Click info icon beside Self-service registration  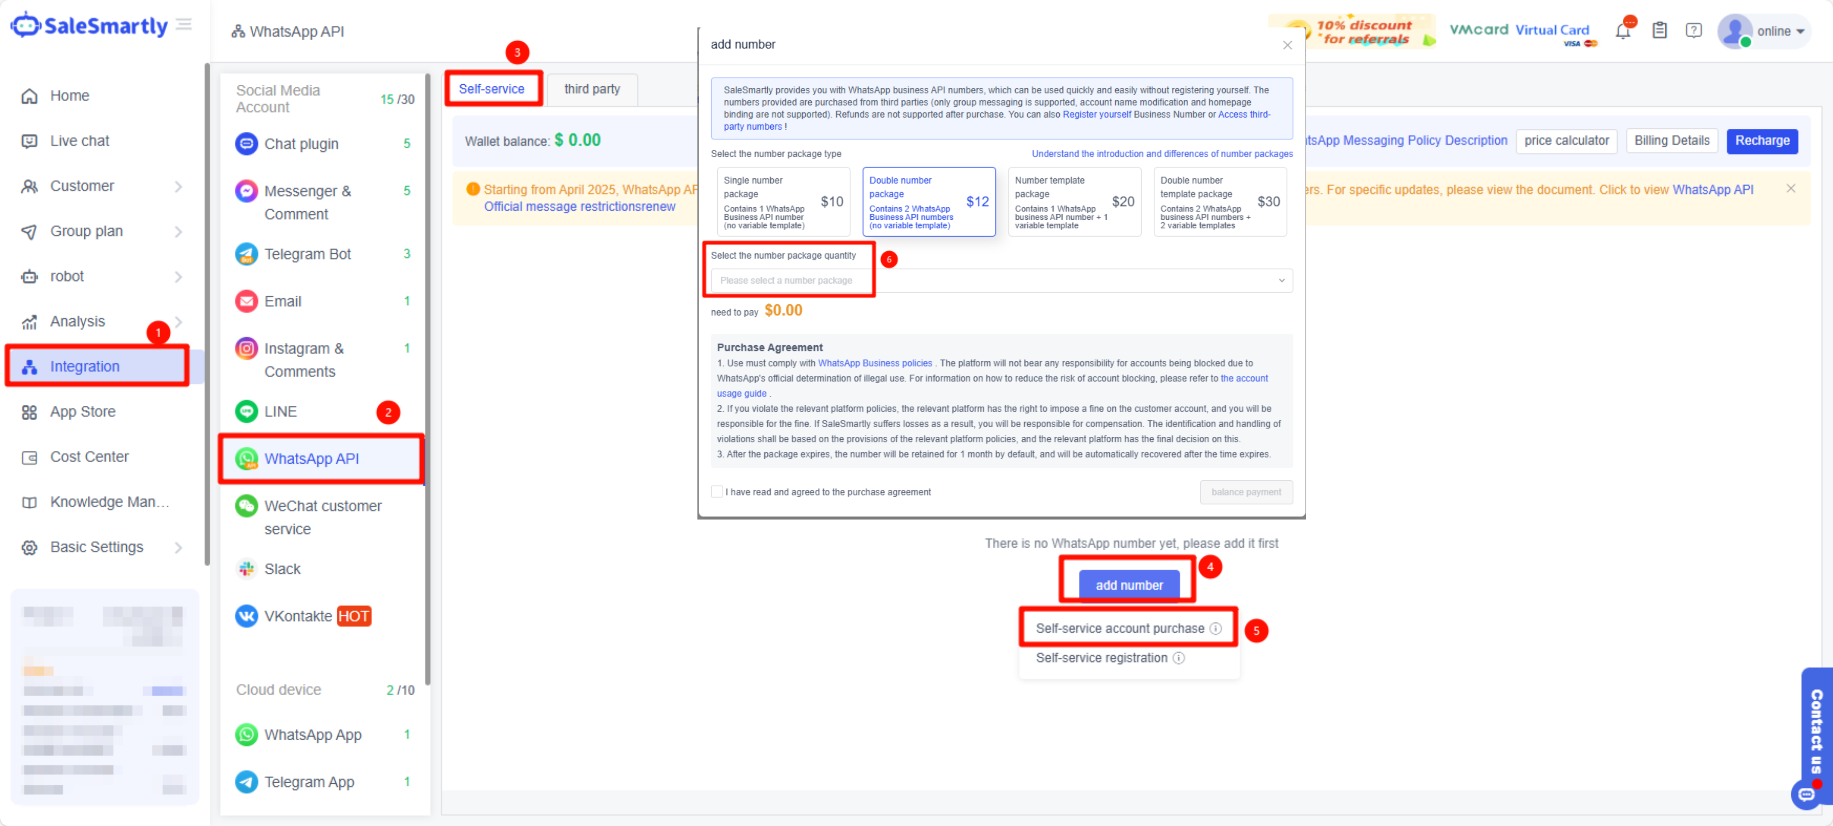pyautogui.click(x=1179, y=657)
